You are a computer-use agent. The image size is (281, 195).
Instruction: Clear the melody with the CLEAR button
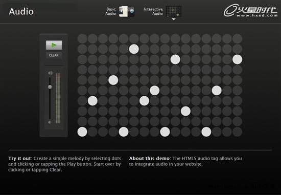54,55
